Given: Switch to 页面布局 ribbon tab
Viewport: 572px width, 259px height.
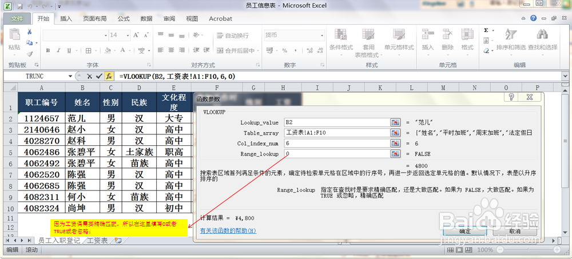Looking at the screenshot, I should click(x=95, y=19).
